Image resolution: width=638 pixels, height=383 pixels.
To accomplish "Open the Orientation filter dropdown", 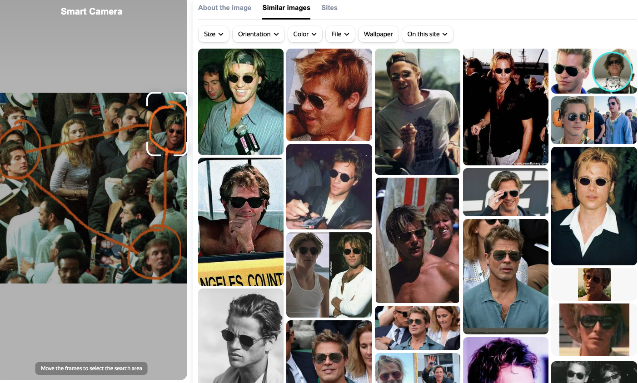I will (258, 34).
